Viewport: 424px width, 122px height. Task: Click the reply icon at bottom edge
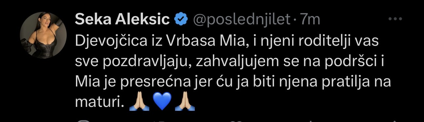[x=83, y=121]
